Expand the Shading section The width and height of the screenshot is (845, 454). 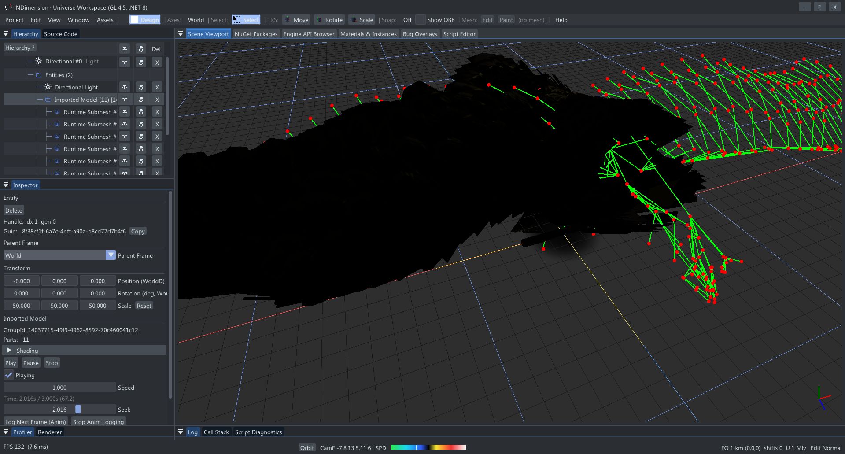[9, 350]
